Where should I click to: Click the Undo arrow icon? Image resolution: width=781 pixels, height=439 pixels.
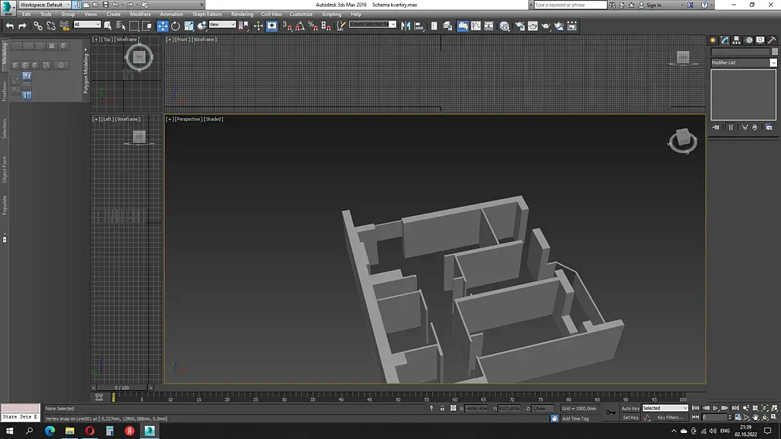(x=9, y=26)
